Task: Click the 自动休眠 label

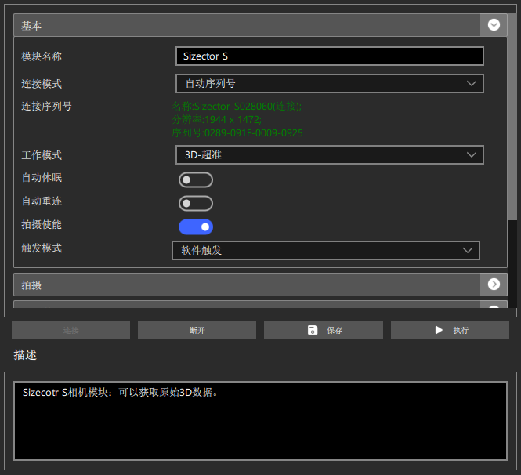Action: [x=42, y=177]
